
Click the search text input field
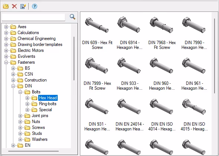[x=33, y=17]
